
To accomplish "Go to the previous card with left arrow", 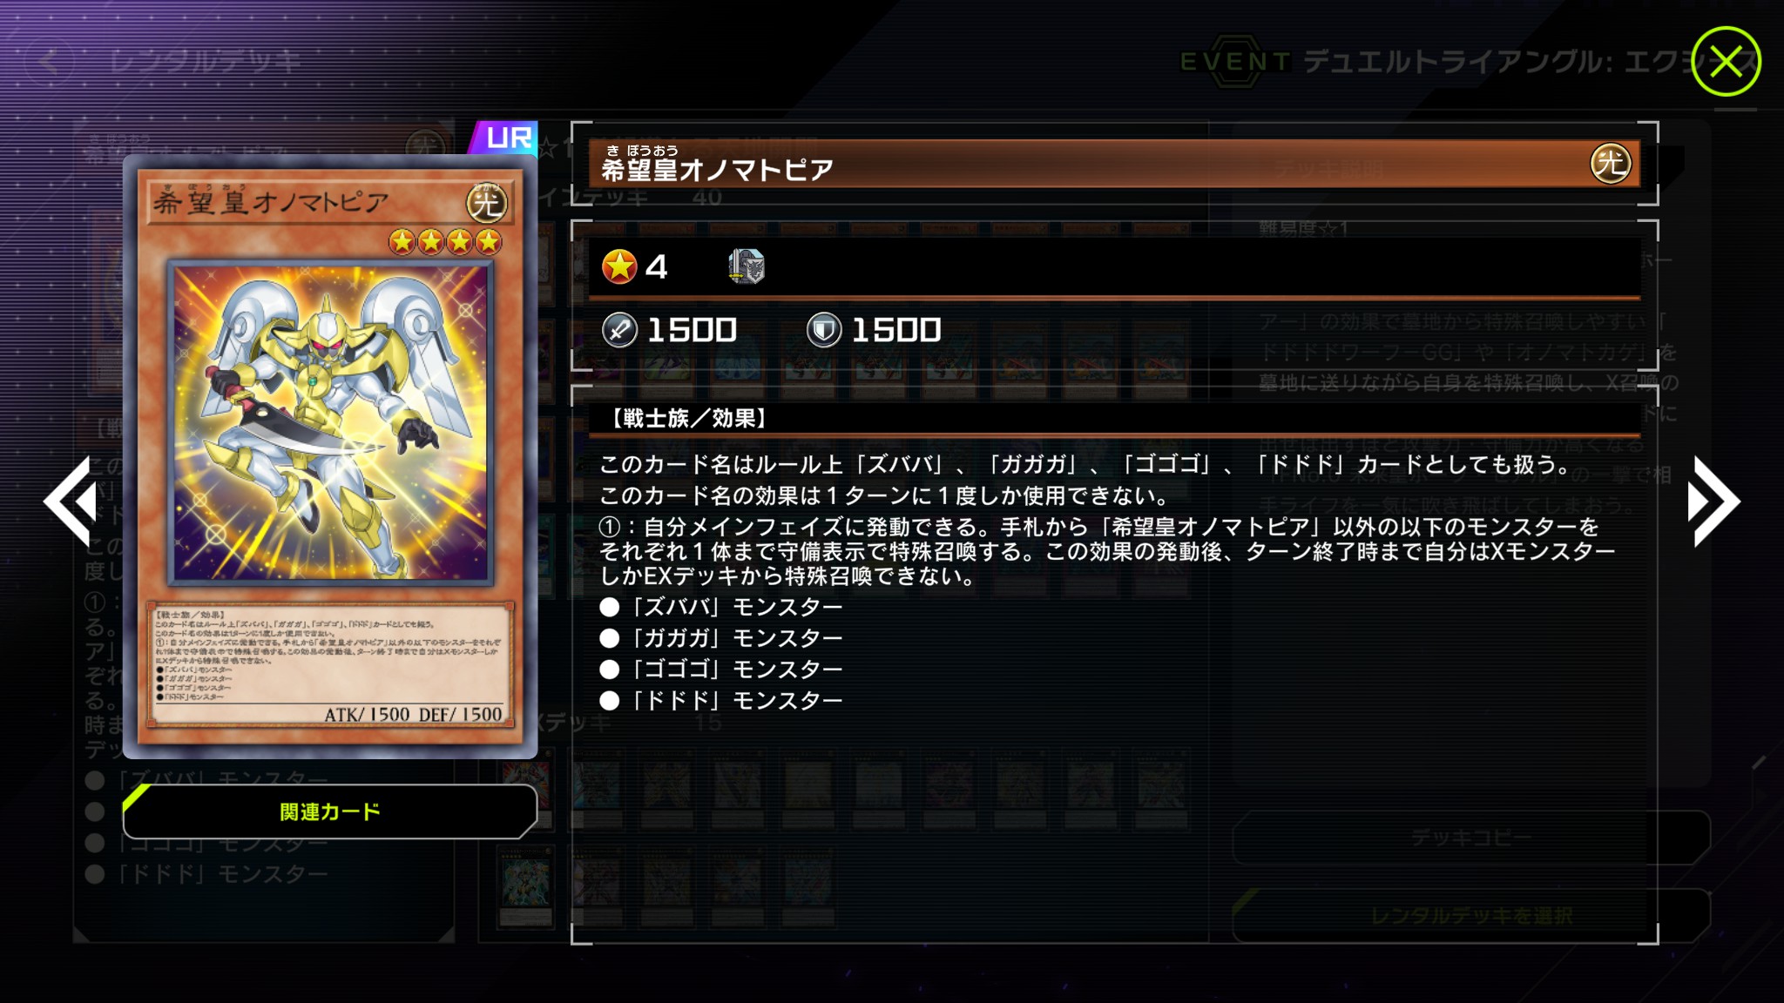I will click(x=71, y=501).
